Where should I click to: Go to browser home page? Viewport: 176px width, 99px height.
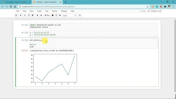(15, 7)
